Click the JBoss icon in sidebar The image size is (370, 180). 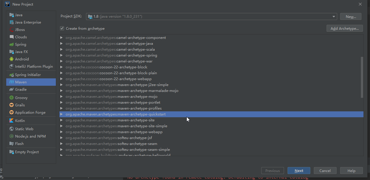coord(12,30)
